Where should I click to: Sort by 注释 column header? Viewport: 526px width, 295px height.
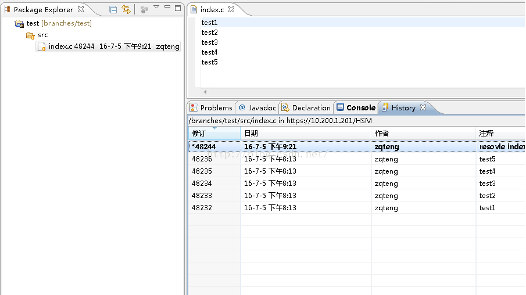pos(500,134)
